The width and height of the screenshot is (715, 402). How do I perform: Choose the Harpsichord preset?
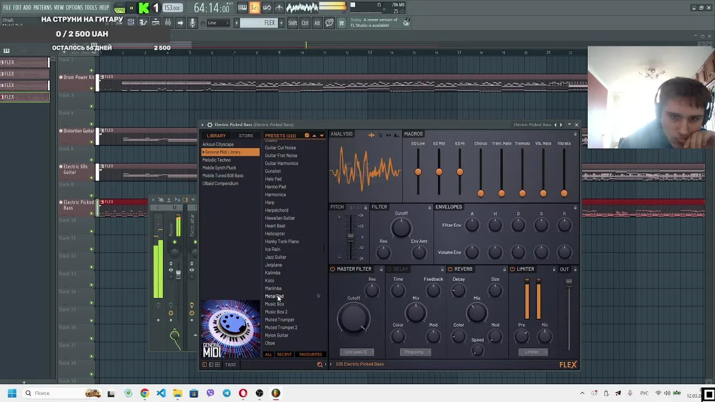277,210
